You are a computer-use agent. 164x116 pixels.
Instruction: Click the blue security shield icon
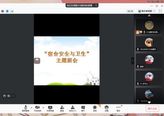point(7,11)
